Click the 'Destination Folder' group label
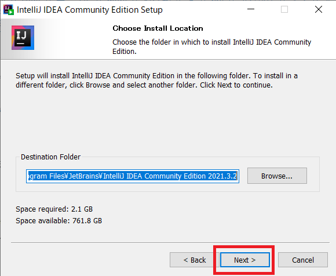Image resolution: width=336 pixels, height=276 pixels. pos(50,157)
